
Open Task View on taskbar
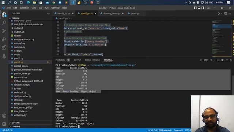click(22, 3)
